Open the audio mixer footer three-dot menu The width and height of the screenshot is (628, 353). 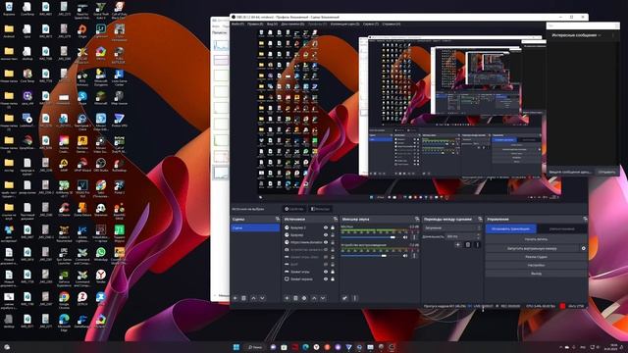[x=354, y=298]
